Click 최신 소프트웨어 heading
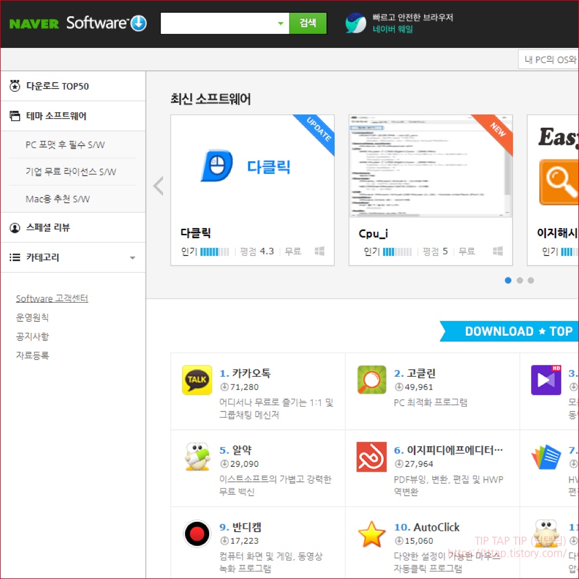The height and width of the screenshot is (579, 579). (210, 99)
